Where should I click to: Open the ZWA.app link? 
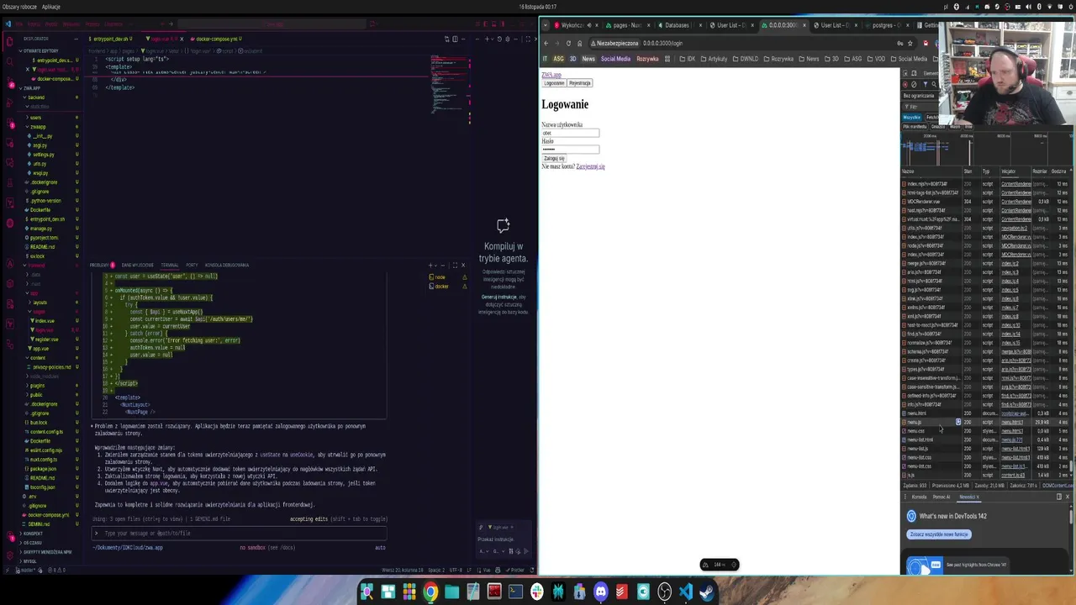point(551,75)
